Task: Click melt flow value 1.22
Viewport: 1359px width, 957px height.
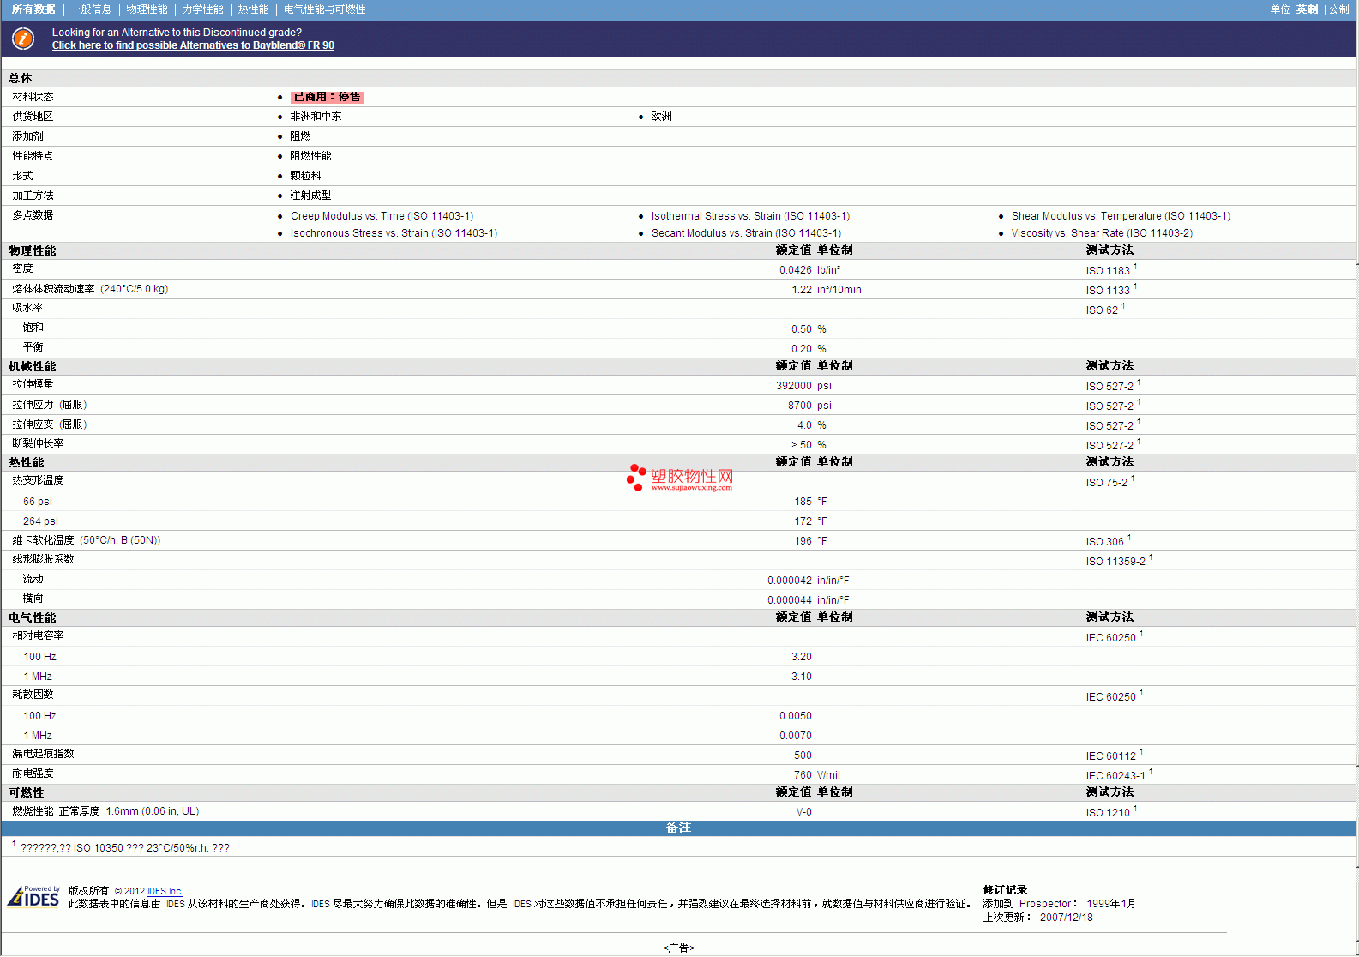Action: click(802, 290)
